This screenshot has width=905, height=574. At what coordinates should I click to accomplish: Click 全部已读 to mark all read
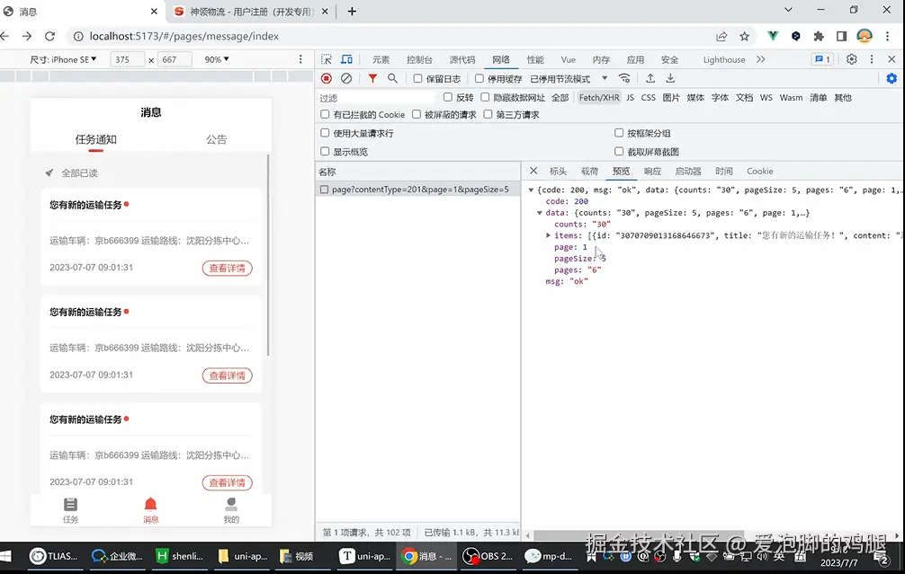pyautogui.click(x=79, y=172)
